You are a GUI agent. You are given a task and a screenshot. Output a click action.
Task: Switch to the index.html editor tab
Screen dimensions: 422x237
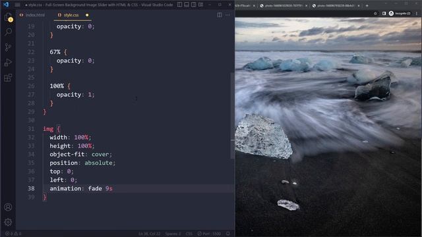click(x=32, y=15)
